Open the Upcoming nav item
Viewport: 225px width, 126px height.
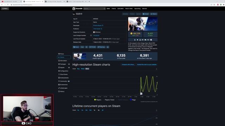coord(137,8)
